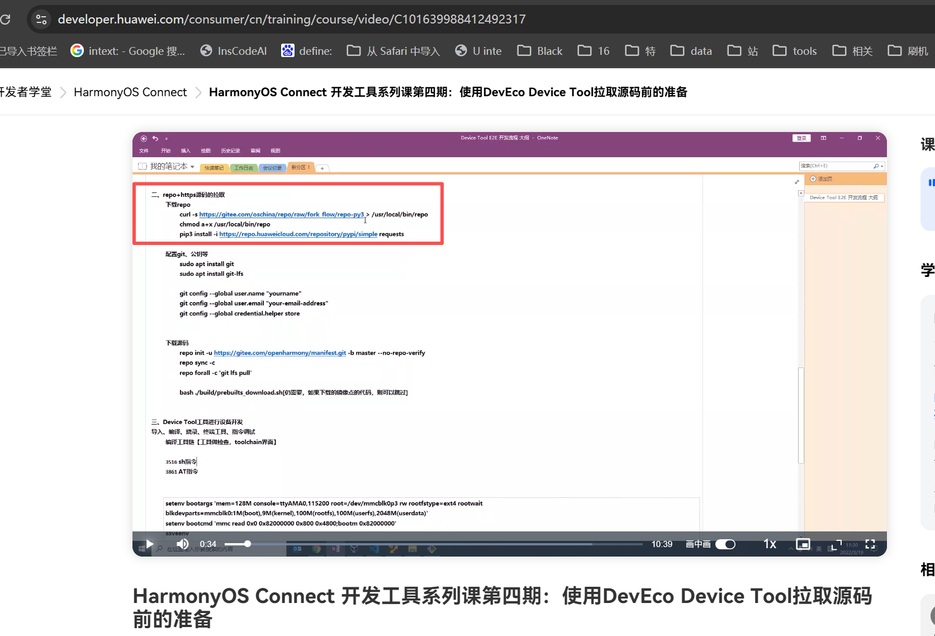Click the site information icon in address bar
Image resolution: width=935 pixels, height=636 pixels.
tap(41, 20)
